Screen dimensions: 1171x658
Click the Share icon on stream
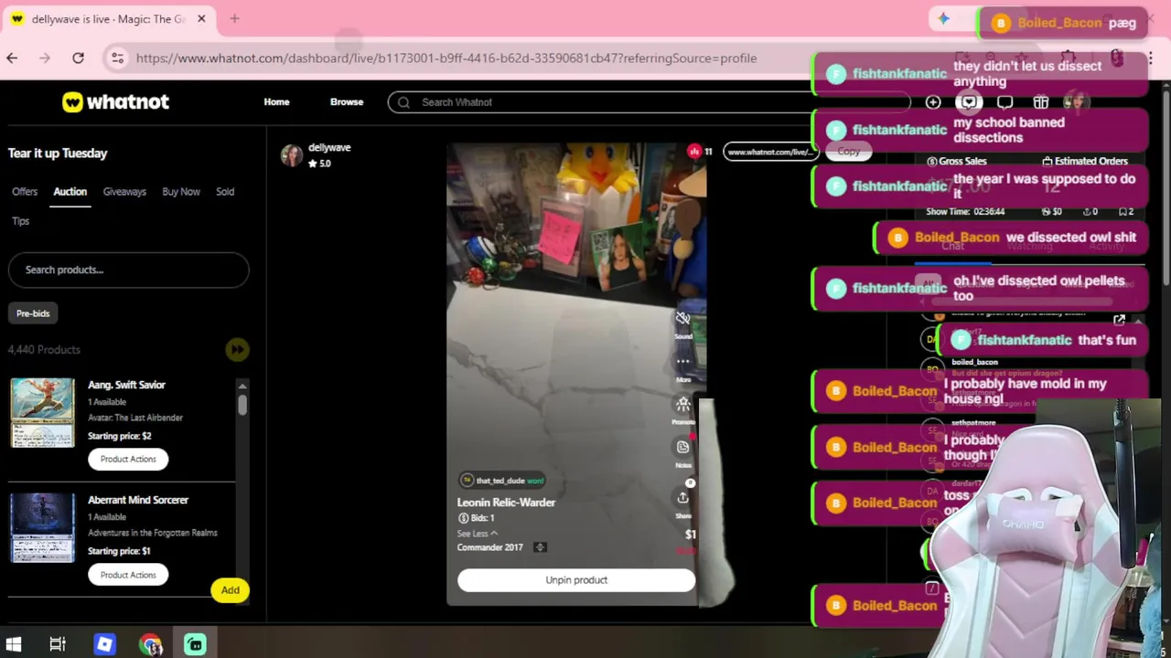683,498
